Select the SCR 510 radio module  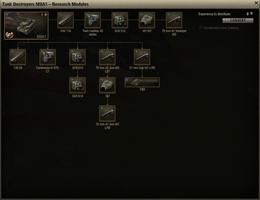coord(120,20)
